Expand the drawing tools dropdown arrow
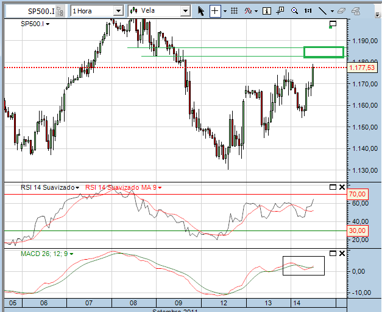The width and height of the screenshot is (382, 312). 332,11
